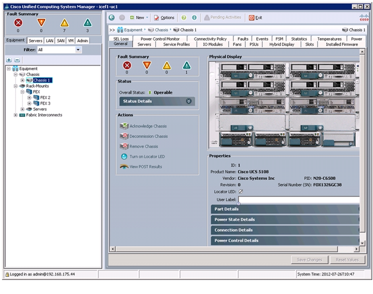
Task: Expand the Connection Details section
Action: coord(285,230)
